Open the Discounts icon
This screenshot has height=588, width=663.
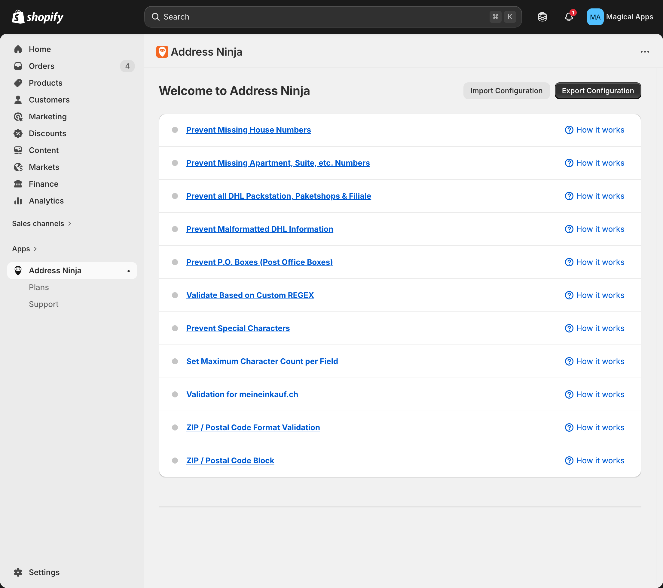pyautogui.click(x=18, y=133)
